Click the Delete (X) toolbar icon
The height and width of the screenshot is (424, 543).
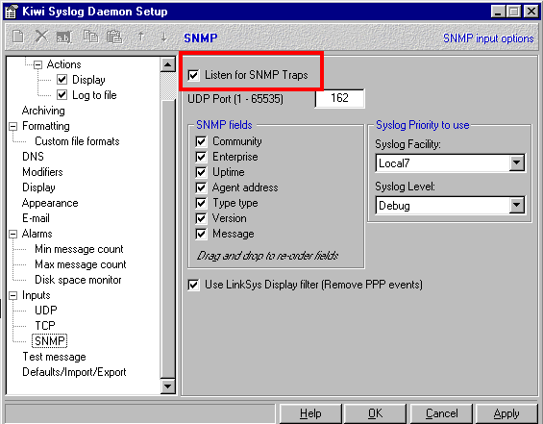41,37
